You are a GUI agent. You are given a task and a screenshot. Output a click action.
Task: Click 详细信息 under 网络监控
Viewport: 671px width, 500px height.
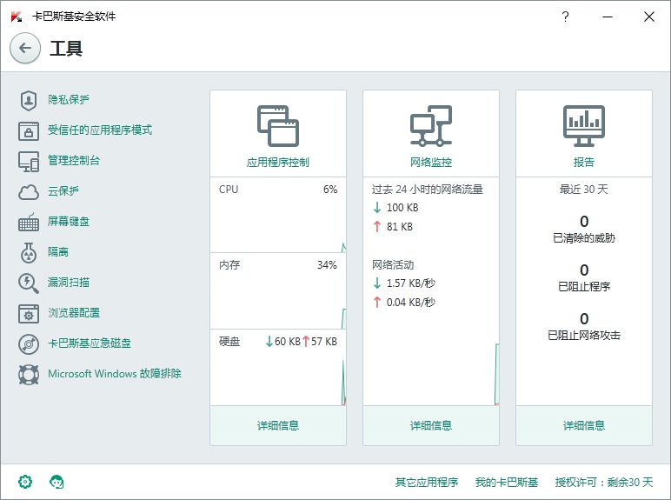coord(431,425)
